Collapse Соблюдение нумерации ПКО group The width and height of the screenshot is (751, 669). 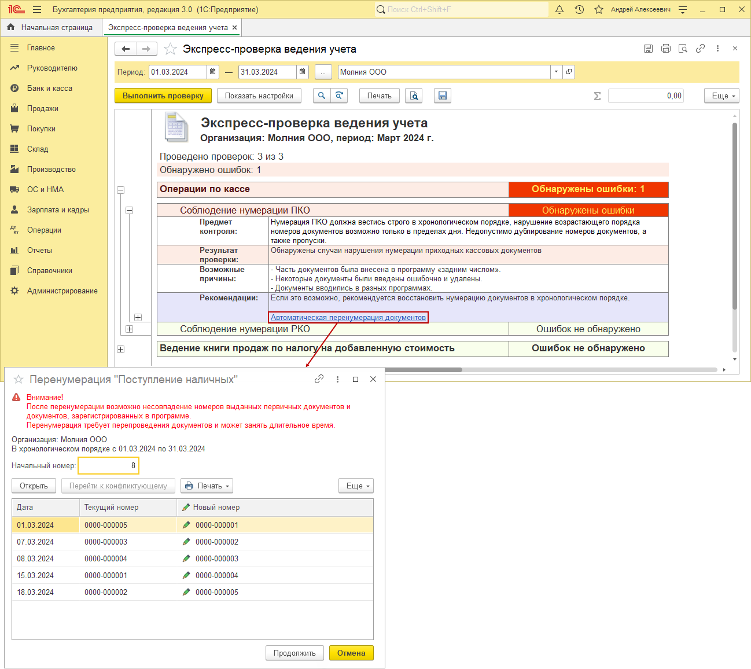129,211
